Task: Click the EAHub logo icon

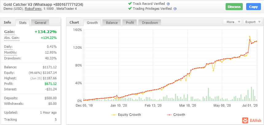Action: [245, 120]
